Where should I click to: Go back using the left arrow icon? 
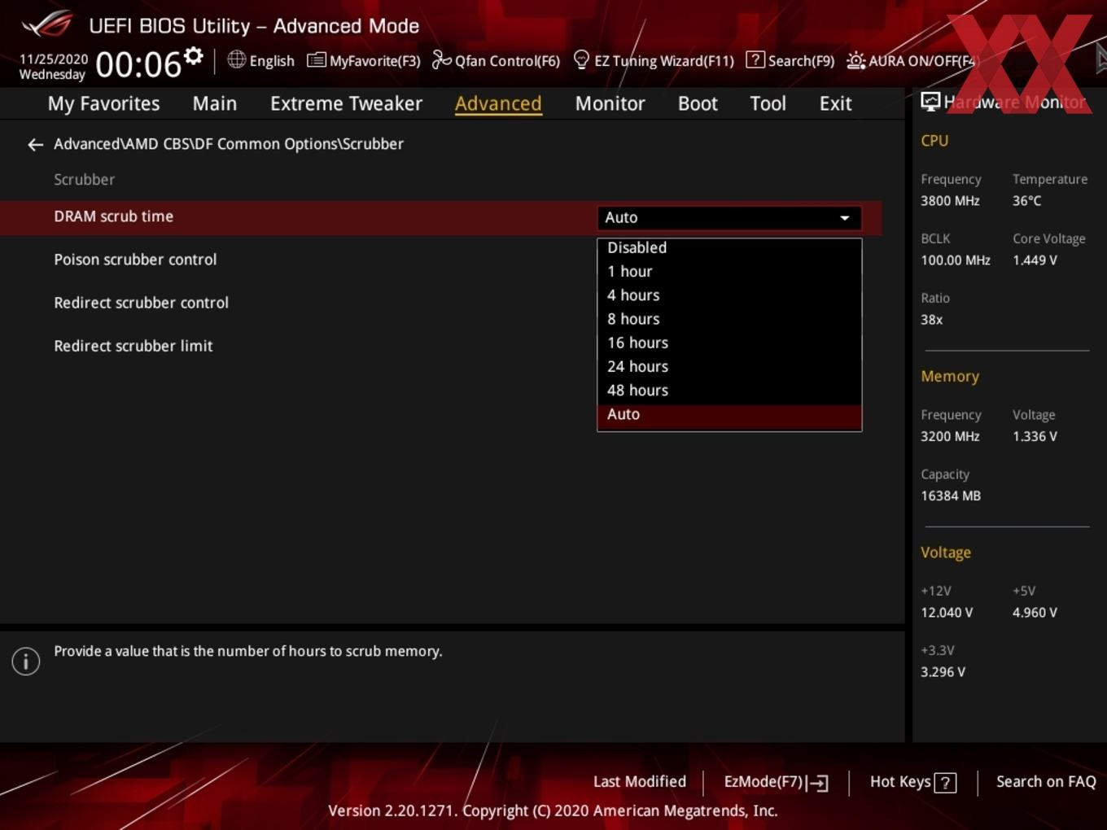tap(35, 145)
